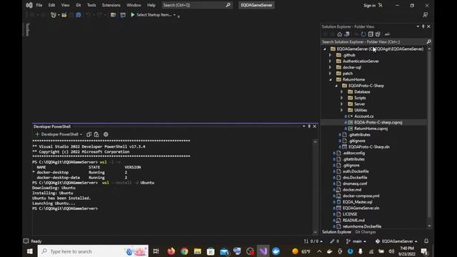This screenshot has width=457, height=257.
Task: Pin the Solution Explorer panel
Action: 423,26
